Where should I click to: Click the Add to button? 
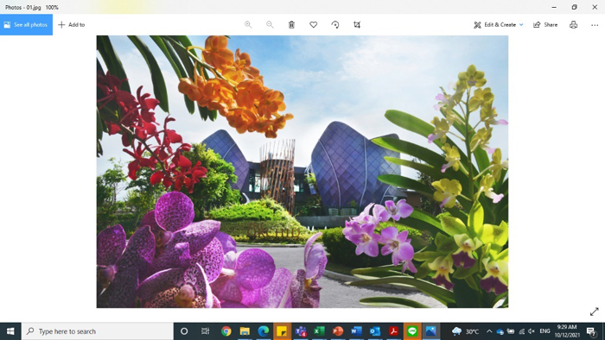click(72, 25)
